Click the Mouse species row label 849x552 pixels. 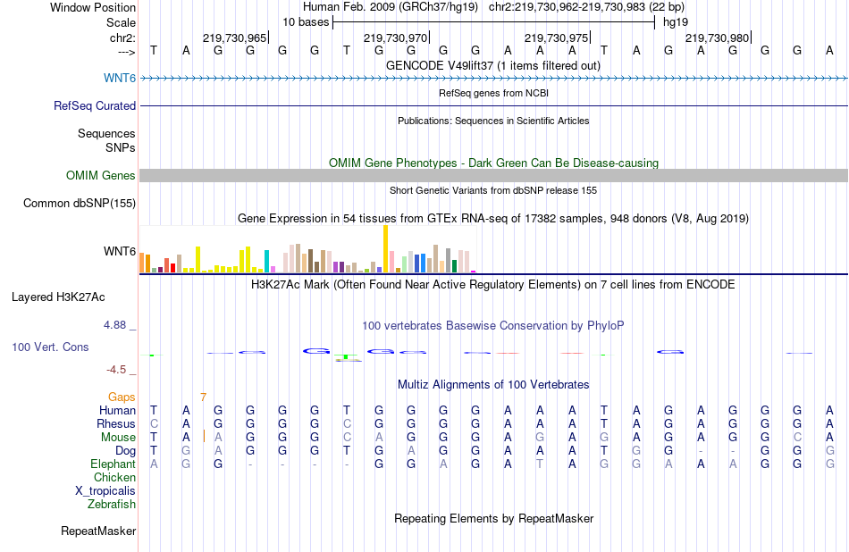118,437
